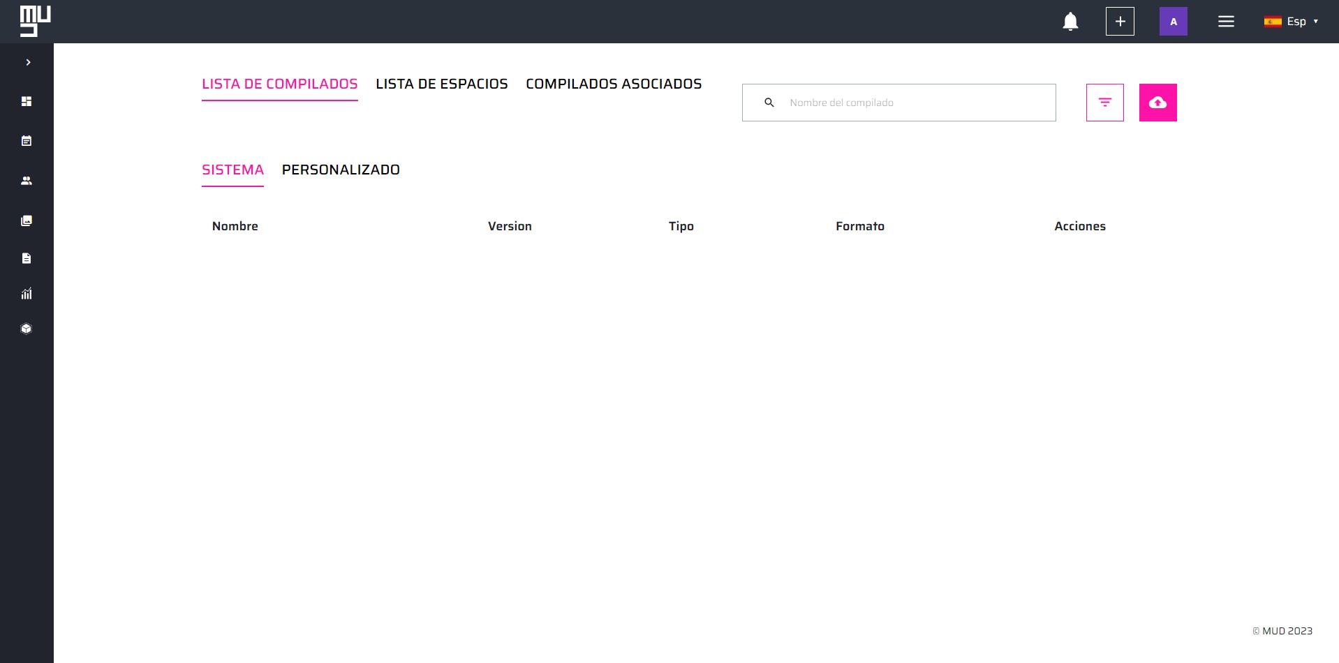Open notifications bell

point(1070,22)
